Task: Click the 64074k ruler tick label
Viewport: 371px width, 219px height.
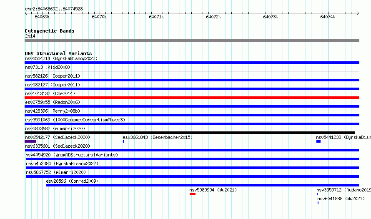Action: [x=328, y=17]
